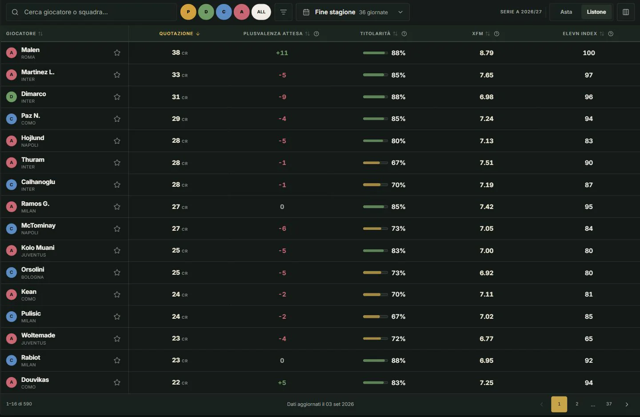The height and width of the screenshot is (417, 640).
Task: Switch to the Listone tab
Action: pos(596,12)
